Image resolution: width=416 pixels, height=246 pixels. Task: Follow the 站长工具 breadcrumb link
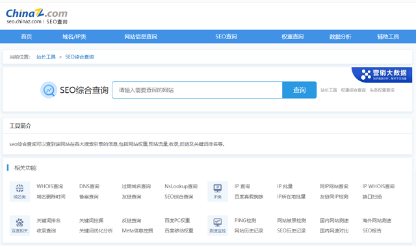tap(46, 57)
